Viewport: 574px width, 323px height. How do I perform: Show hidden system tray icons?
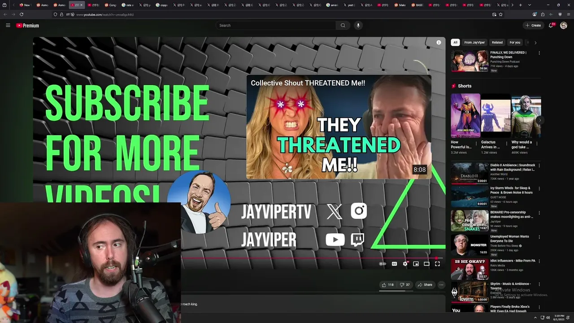pyautogui.click(x=535, y=318)
